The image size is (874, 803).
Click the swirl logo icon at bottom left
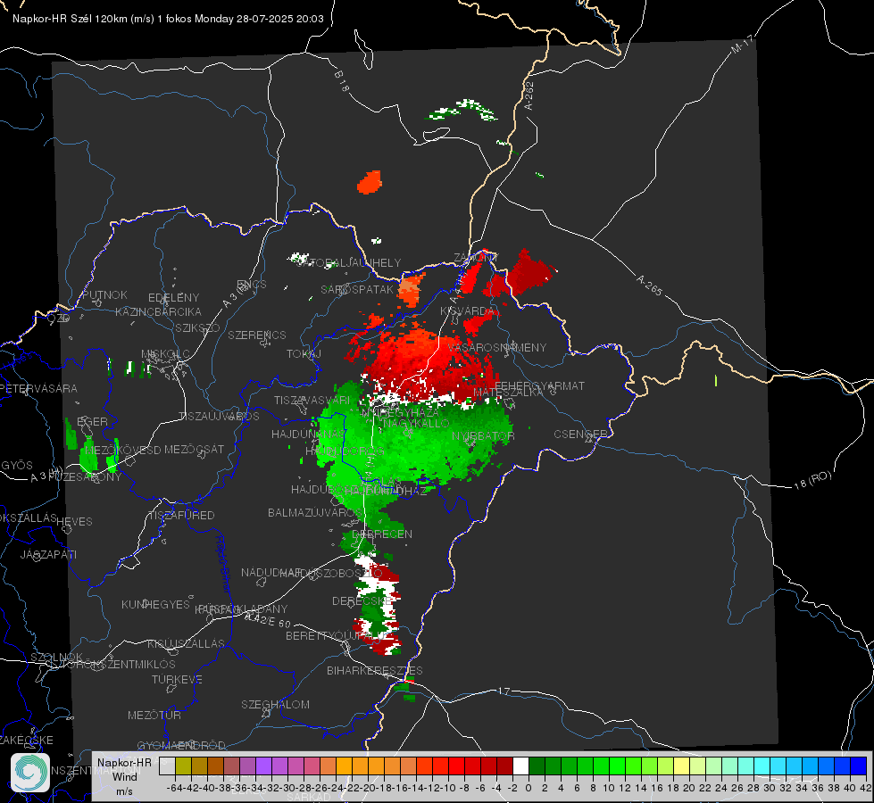pyautogui.click(x=30, y=773)
